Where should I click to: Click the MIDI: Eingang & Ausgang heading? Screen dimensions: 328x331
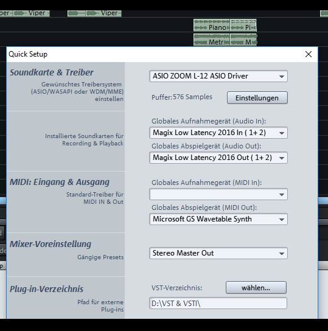pos(60,182)
